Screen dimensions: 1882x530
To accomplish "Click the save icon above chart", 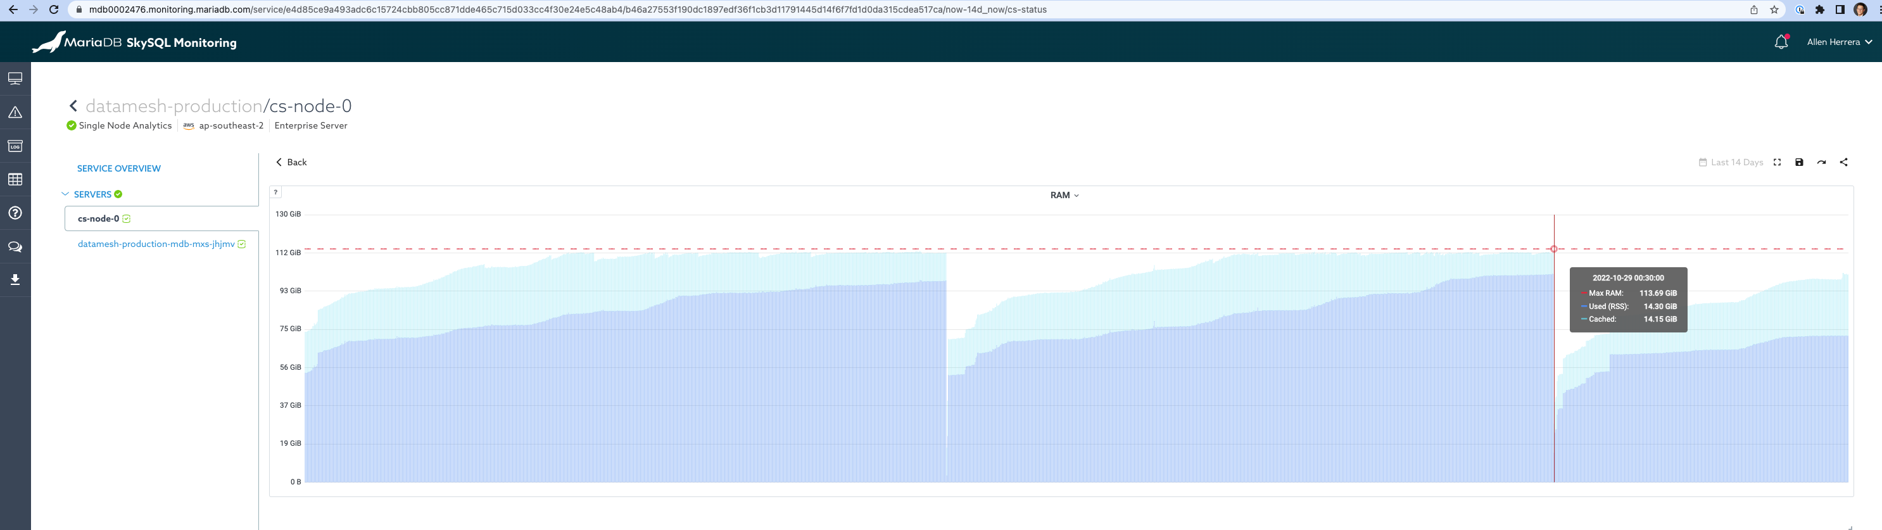I will pos(1798,162).
